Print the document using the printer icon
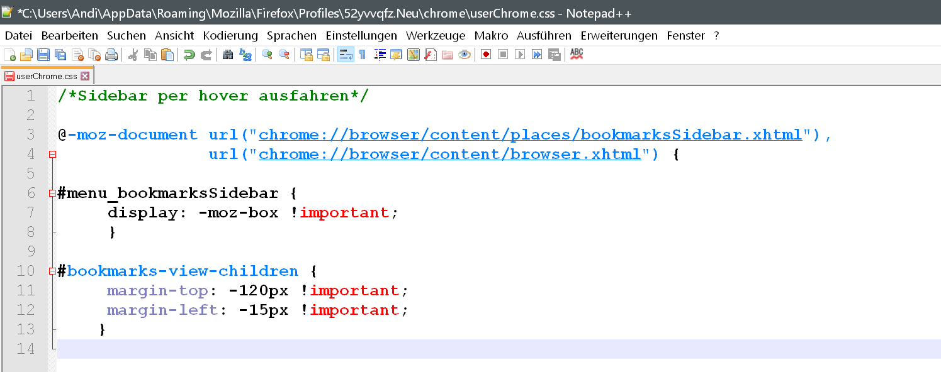The image size is (941, 372). [111, 55]
